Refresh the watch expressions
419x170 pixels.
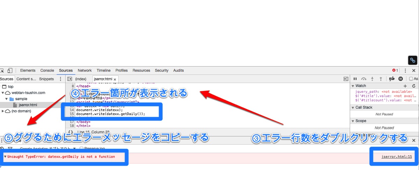(x=414, y=86)
